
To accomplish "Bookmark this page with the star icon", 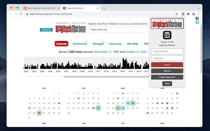I will (177, 14).
